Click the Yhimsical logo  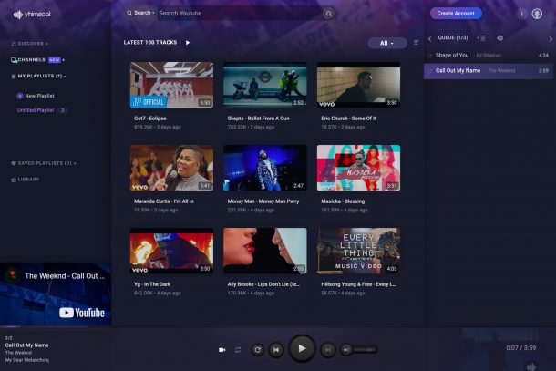[x=32, y=15]
